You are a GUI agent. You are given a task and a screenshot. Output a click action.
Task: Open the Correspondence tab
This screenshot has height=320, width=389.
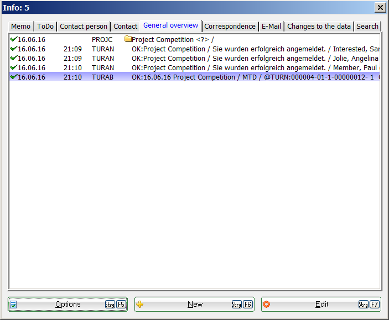click(230, 27)
